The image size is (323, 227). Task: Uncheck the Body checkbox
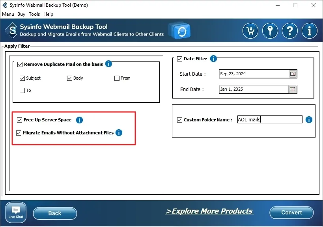pos(70,78)
